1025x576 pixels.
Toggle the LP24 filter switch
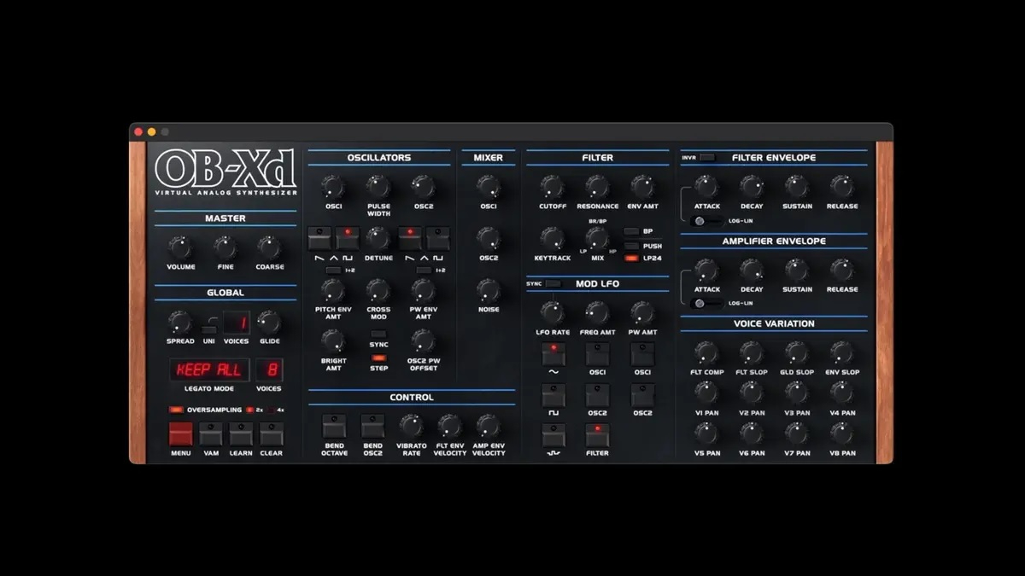tap(631, 258)
